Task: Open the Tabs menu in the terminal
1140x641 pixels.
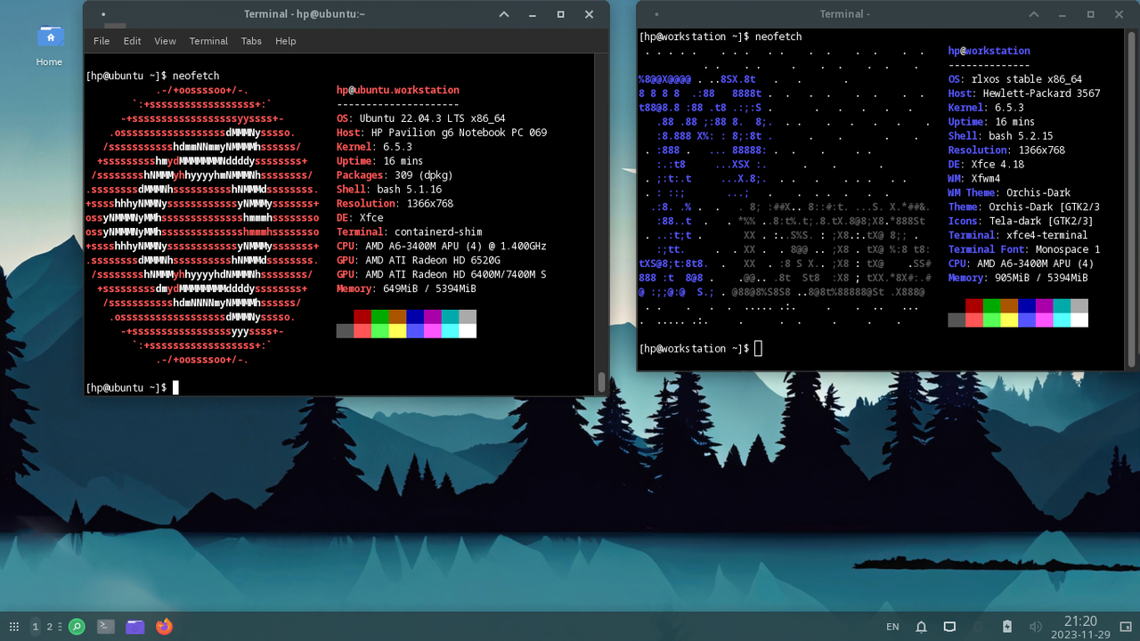Action: tap(251, 41)
